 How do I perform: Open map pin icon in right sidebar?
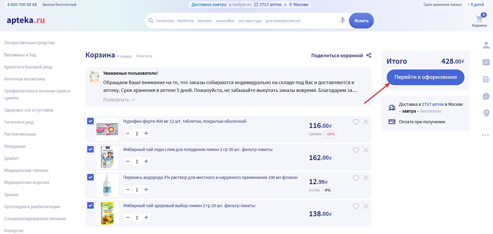click(486, 113)
